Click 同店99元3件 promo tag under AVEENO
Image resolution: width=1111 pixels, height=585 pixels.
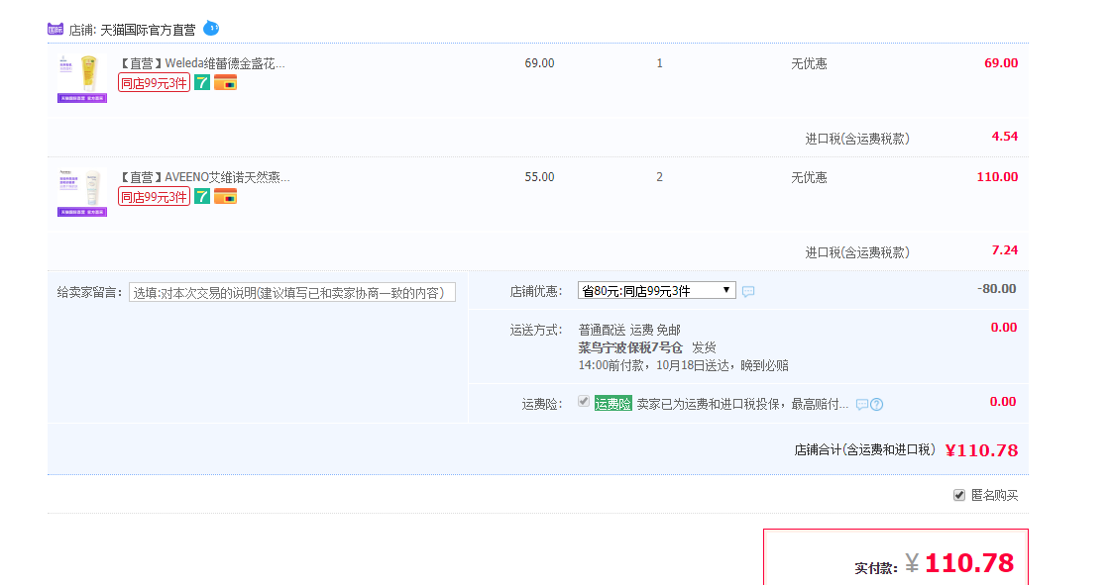pyautogui.click(x=154, y=197)
